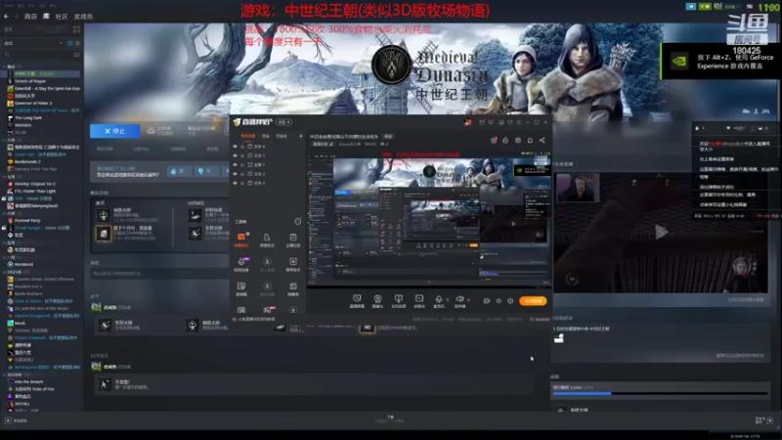The width and height of the screenshot is (782, 440).
Task: Click the orange end-stream button
Action: (x=533, y=301)
